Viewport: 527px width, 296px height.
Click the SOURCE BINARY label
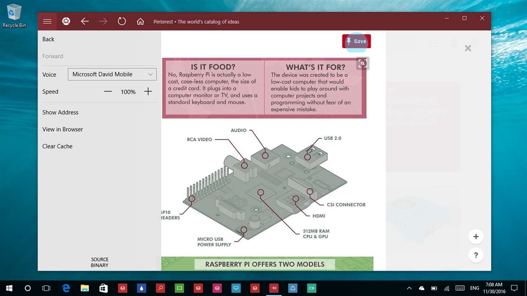pos(100,262)
